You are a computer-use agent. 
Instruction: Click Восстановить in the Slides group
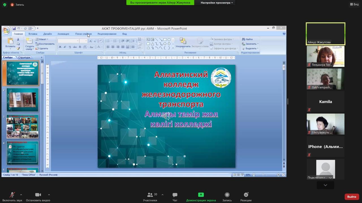click(x=46, y=44)
